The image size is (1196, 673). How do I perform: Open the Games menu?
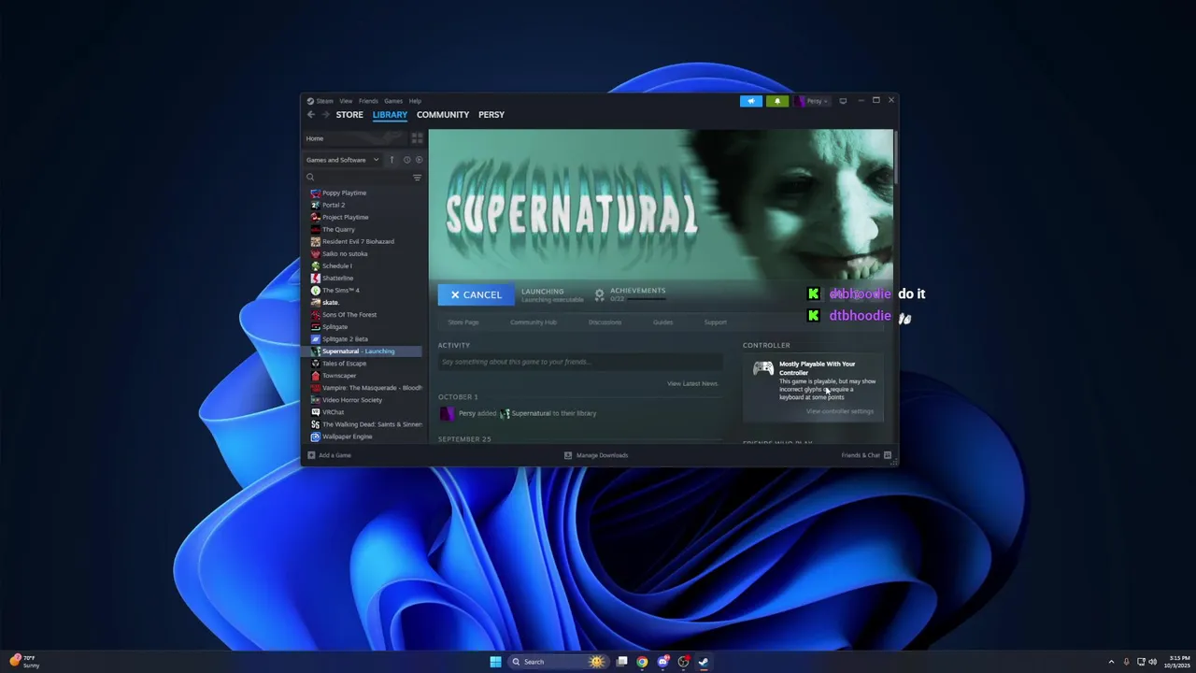pos(393,101)
